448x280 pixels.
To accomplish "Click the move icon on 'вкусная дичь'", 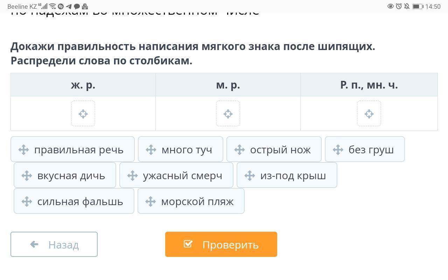I will (x=27, y=176).
